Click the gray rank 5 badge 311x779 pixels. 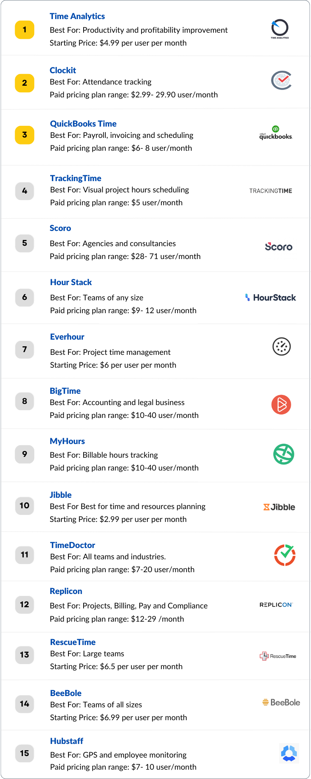24,243
